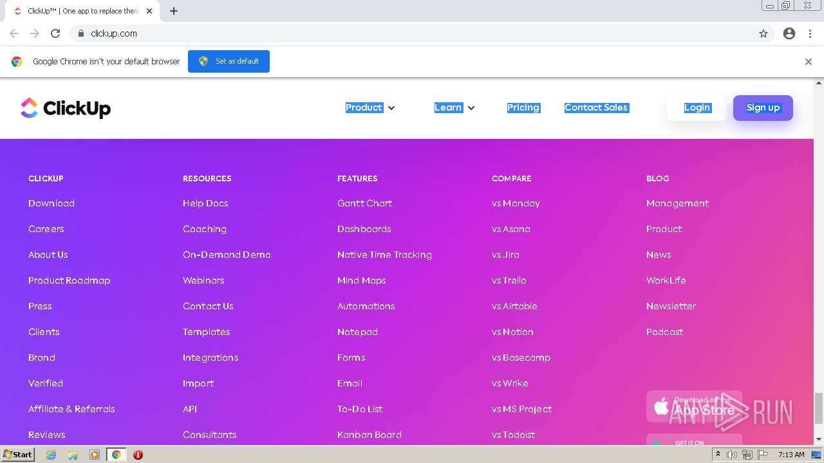Open the Press footer link
This screenshot has height=463, width=824.
pyautogui.click(x=40, y=306)
